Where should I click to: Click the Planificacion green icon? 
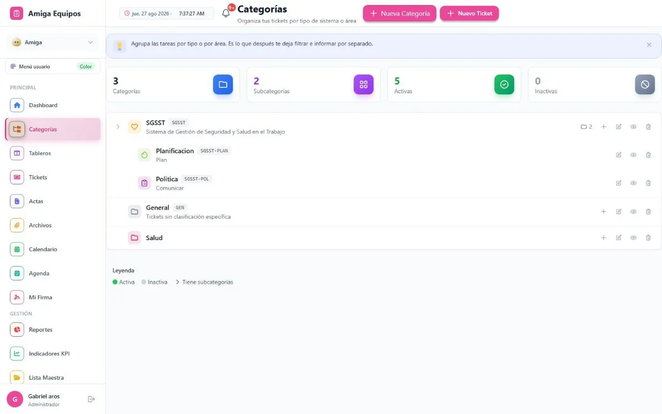(145, 155)
